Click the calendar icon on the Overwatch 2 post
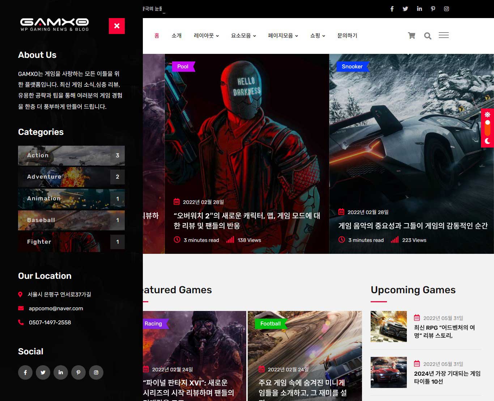The height and width of the screenshot is (401, 494). coord(176,201)
